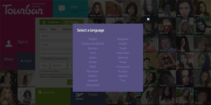Click the Moscow location field

tap(56, 53)
